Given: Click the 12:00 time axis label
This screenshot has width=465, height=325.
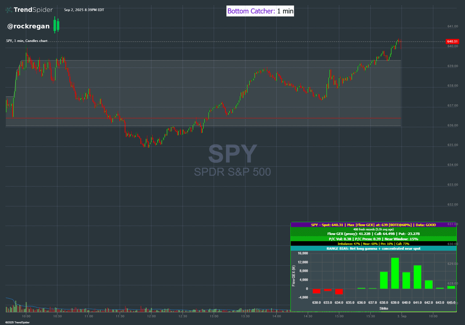Looking at the screenshot, I should [x=151, y=316].
